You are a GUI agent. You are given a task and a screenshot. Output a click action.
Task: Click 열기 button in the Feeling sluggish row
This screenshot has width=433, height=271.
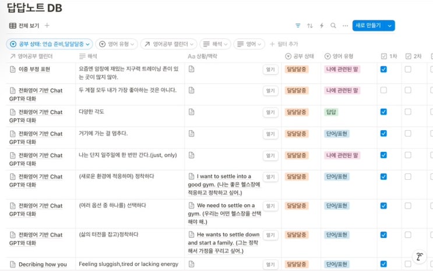[270, 265]
